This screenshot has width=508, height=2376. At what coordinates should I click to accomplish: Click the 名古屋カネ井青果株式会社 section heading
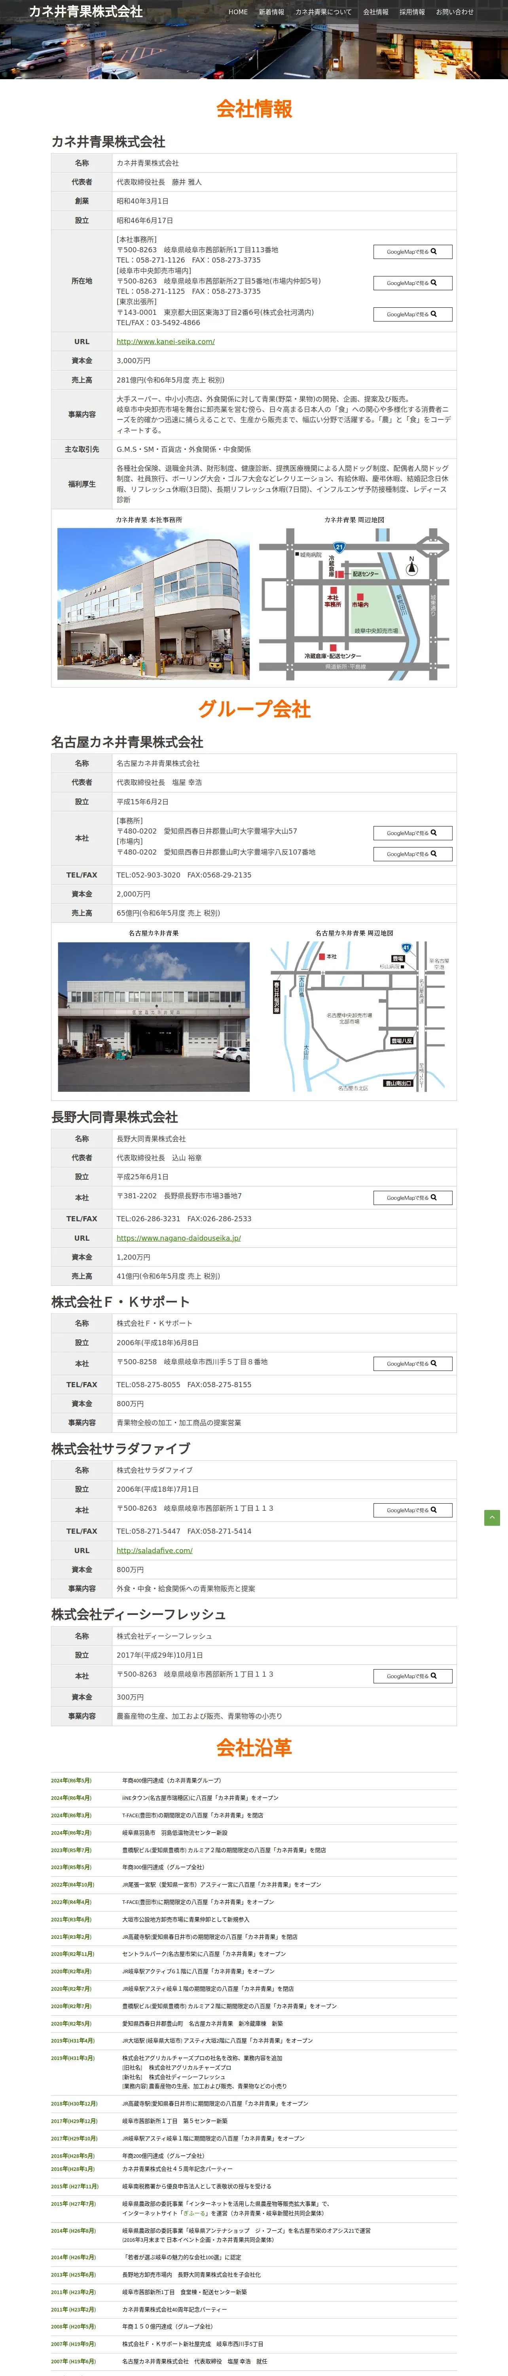pos(127,742)
